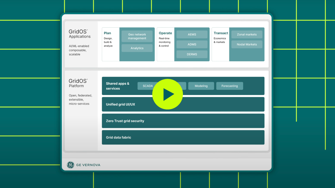
Task: Select the Zonal markets option
Action: (247, 34)
